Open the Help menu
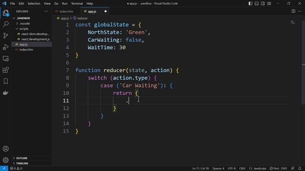 pyautogui.click(x=90, y=3)
